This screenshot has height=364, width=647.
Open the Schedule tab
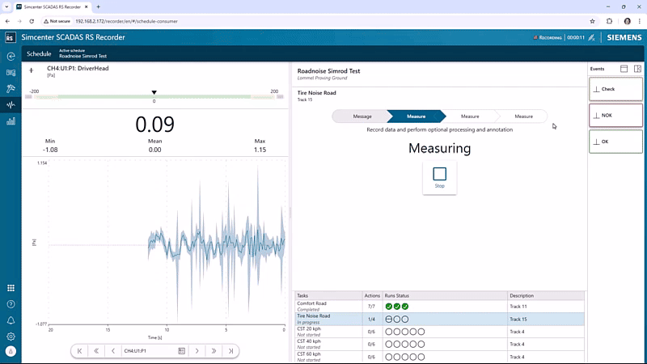(39, 54)
